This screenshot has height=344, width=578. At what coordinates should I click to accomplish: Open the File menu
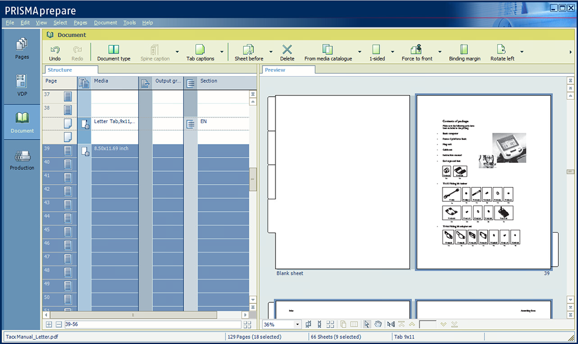10,23
